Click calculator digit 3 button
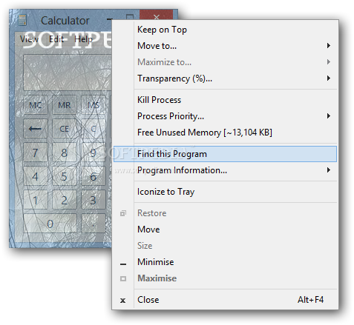 click(94, 200)
